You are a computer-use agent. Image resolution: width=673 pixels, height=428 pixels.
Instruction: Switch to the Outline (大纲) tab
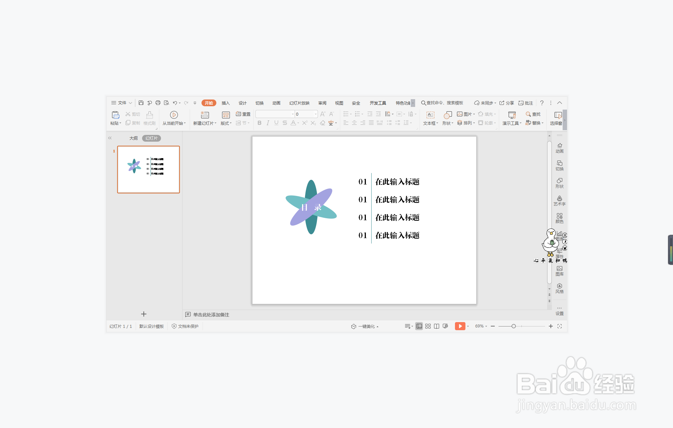133,138
